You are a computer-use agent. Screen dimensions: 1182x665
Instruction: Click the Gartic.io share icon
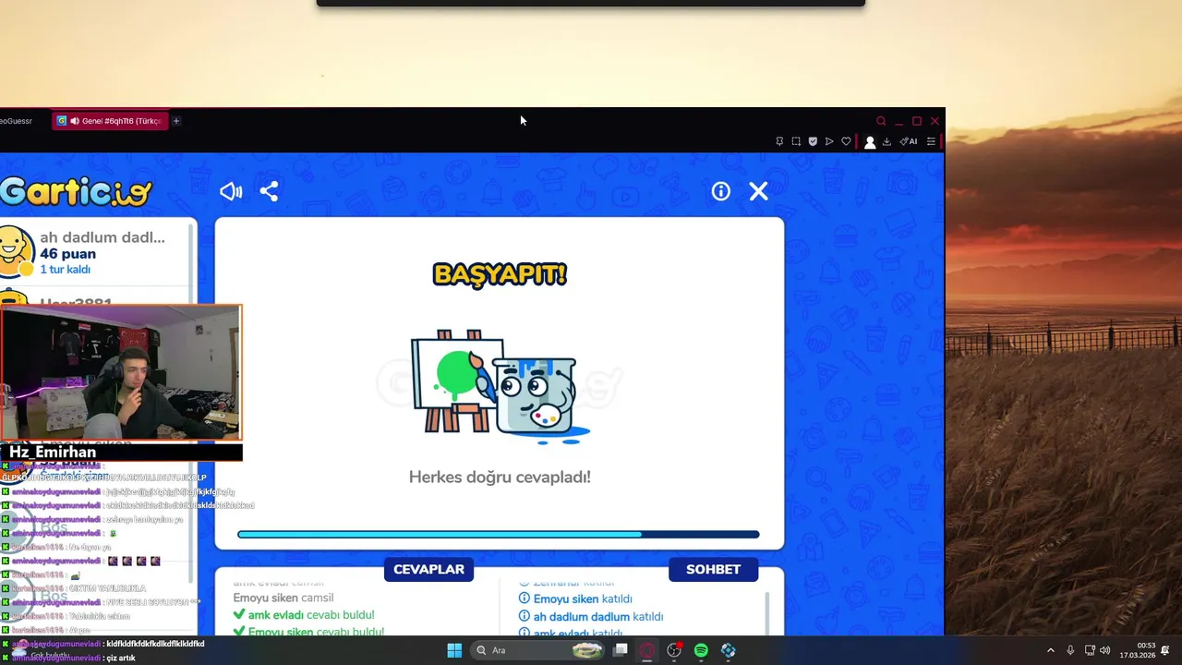click(269, 191)
